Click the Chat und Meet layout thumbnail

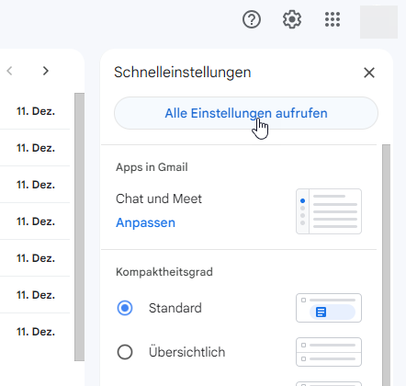[329, 211]
